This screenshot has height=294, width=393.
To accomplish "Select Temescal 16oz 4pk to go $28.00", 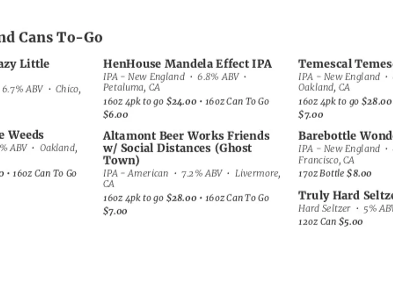I will click(x=345, y=101).
